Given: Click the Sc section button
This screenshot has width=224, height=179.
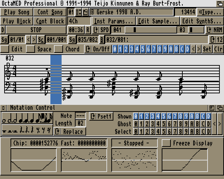Looking at the screenshot, I should click(x=41, y=40).
